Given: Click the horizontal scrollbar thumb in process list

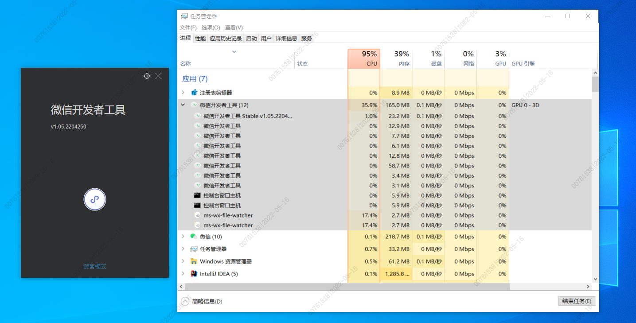Looking at the screenshot, I should 347,287.
